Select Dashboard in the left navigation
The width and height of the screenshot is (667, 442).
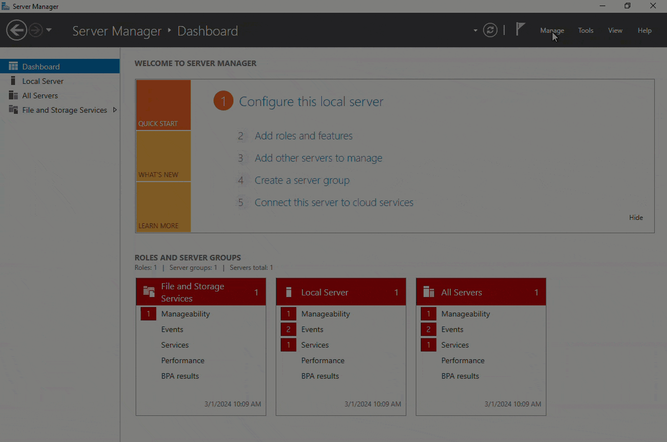point(41,67)
